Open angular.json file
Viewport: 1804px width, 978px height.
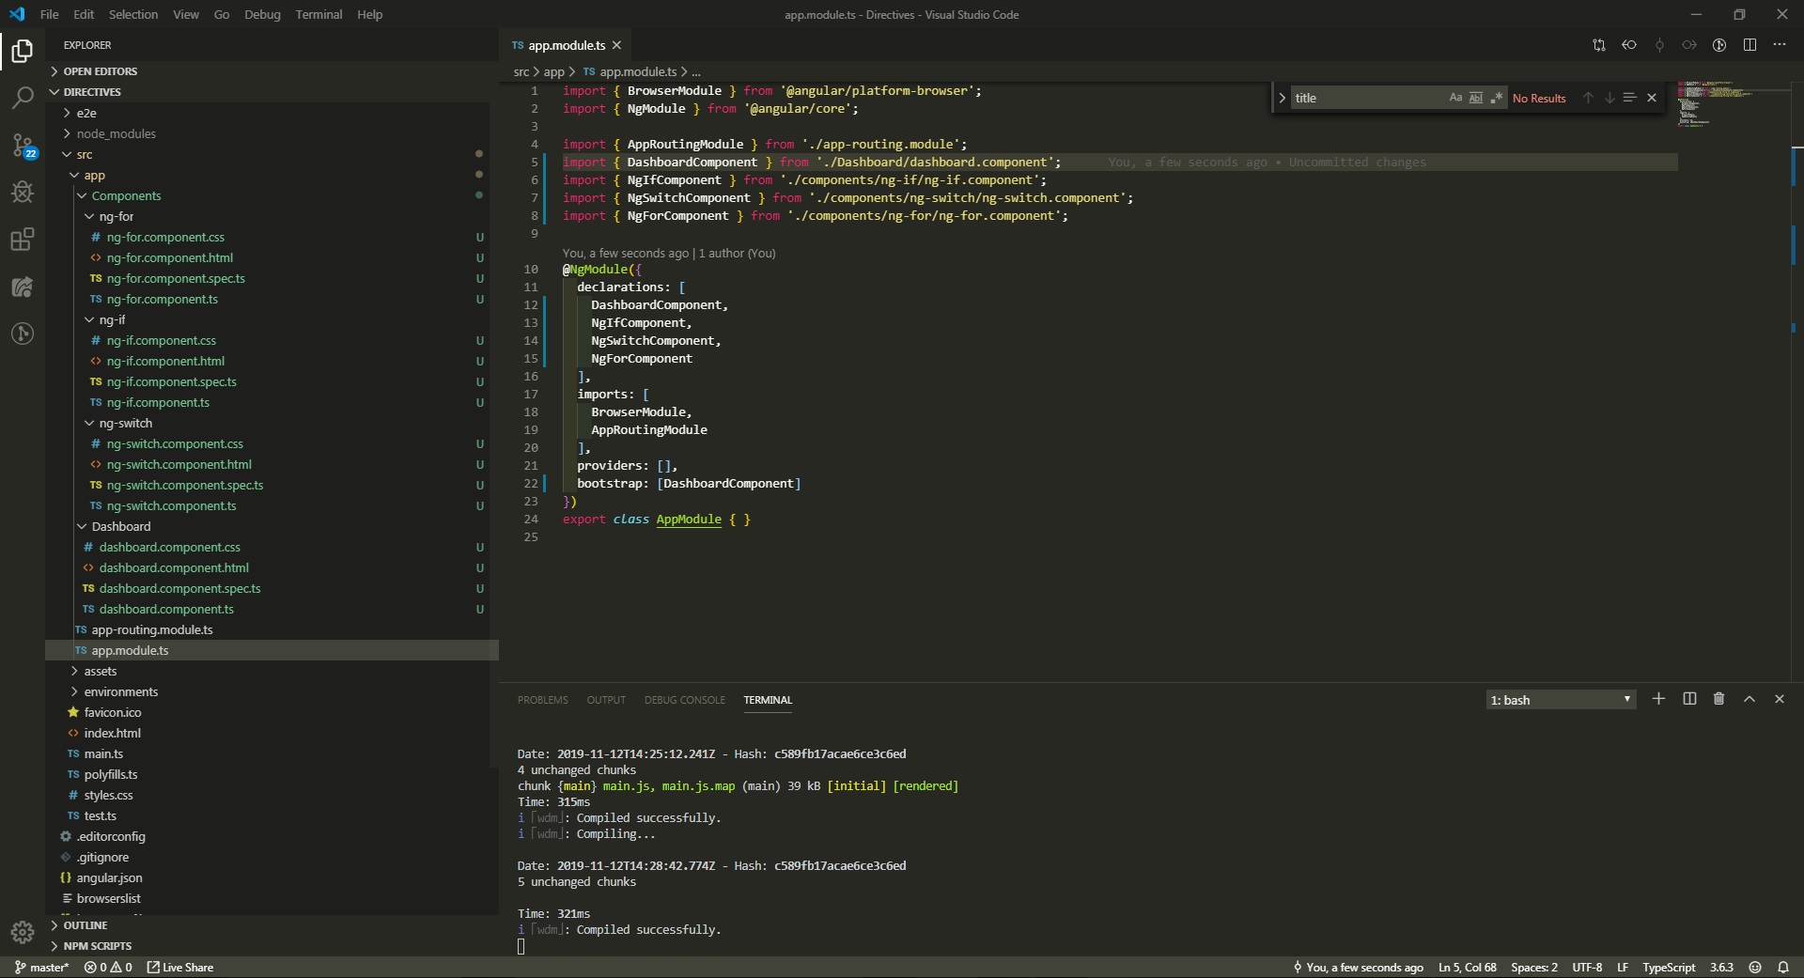[109, 877]
